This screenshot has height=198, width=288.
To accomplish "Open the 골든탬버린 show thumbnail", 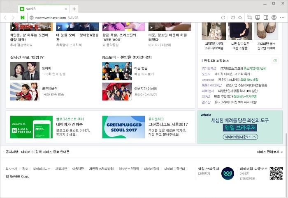I will point(25,91).
